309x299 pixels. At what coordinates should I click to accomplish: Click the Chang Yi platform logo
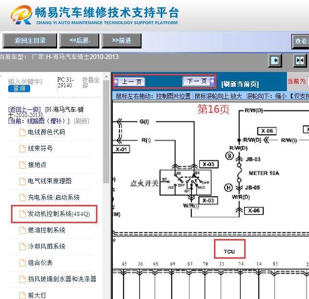tap(21, 15)
